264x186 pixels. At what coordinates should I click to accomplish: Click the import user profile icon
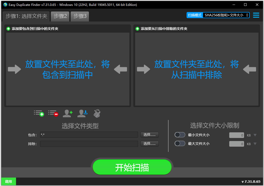pos(82,113)
